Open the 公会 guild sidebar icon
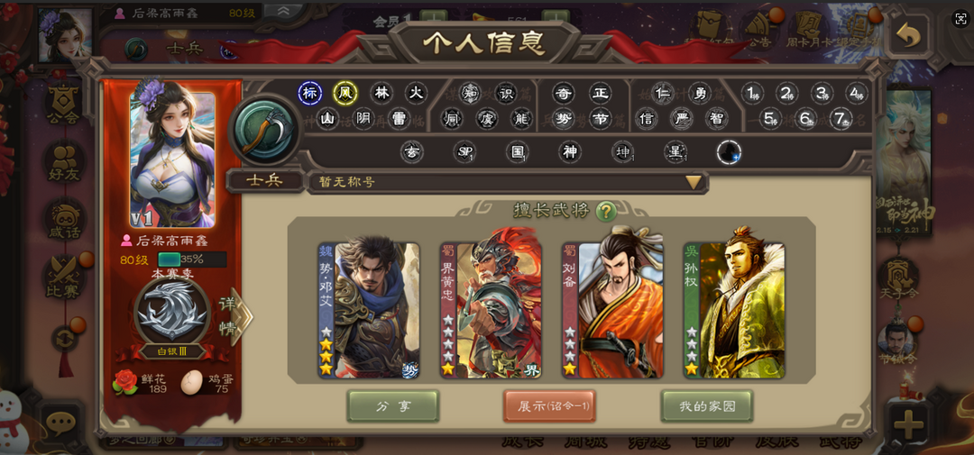This screenshot has height=455, width=974. pyautogui.click(x=65, y=104)
